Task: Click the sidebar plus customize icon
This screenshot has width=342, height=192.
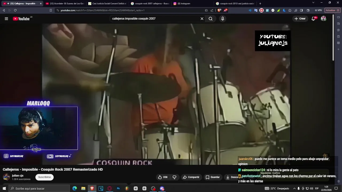Action: coord(338,49)
